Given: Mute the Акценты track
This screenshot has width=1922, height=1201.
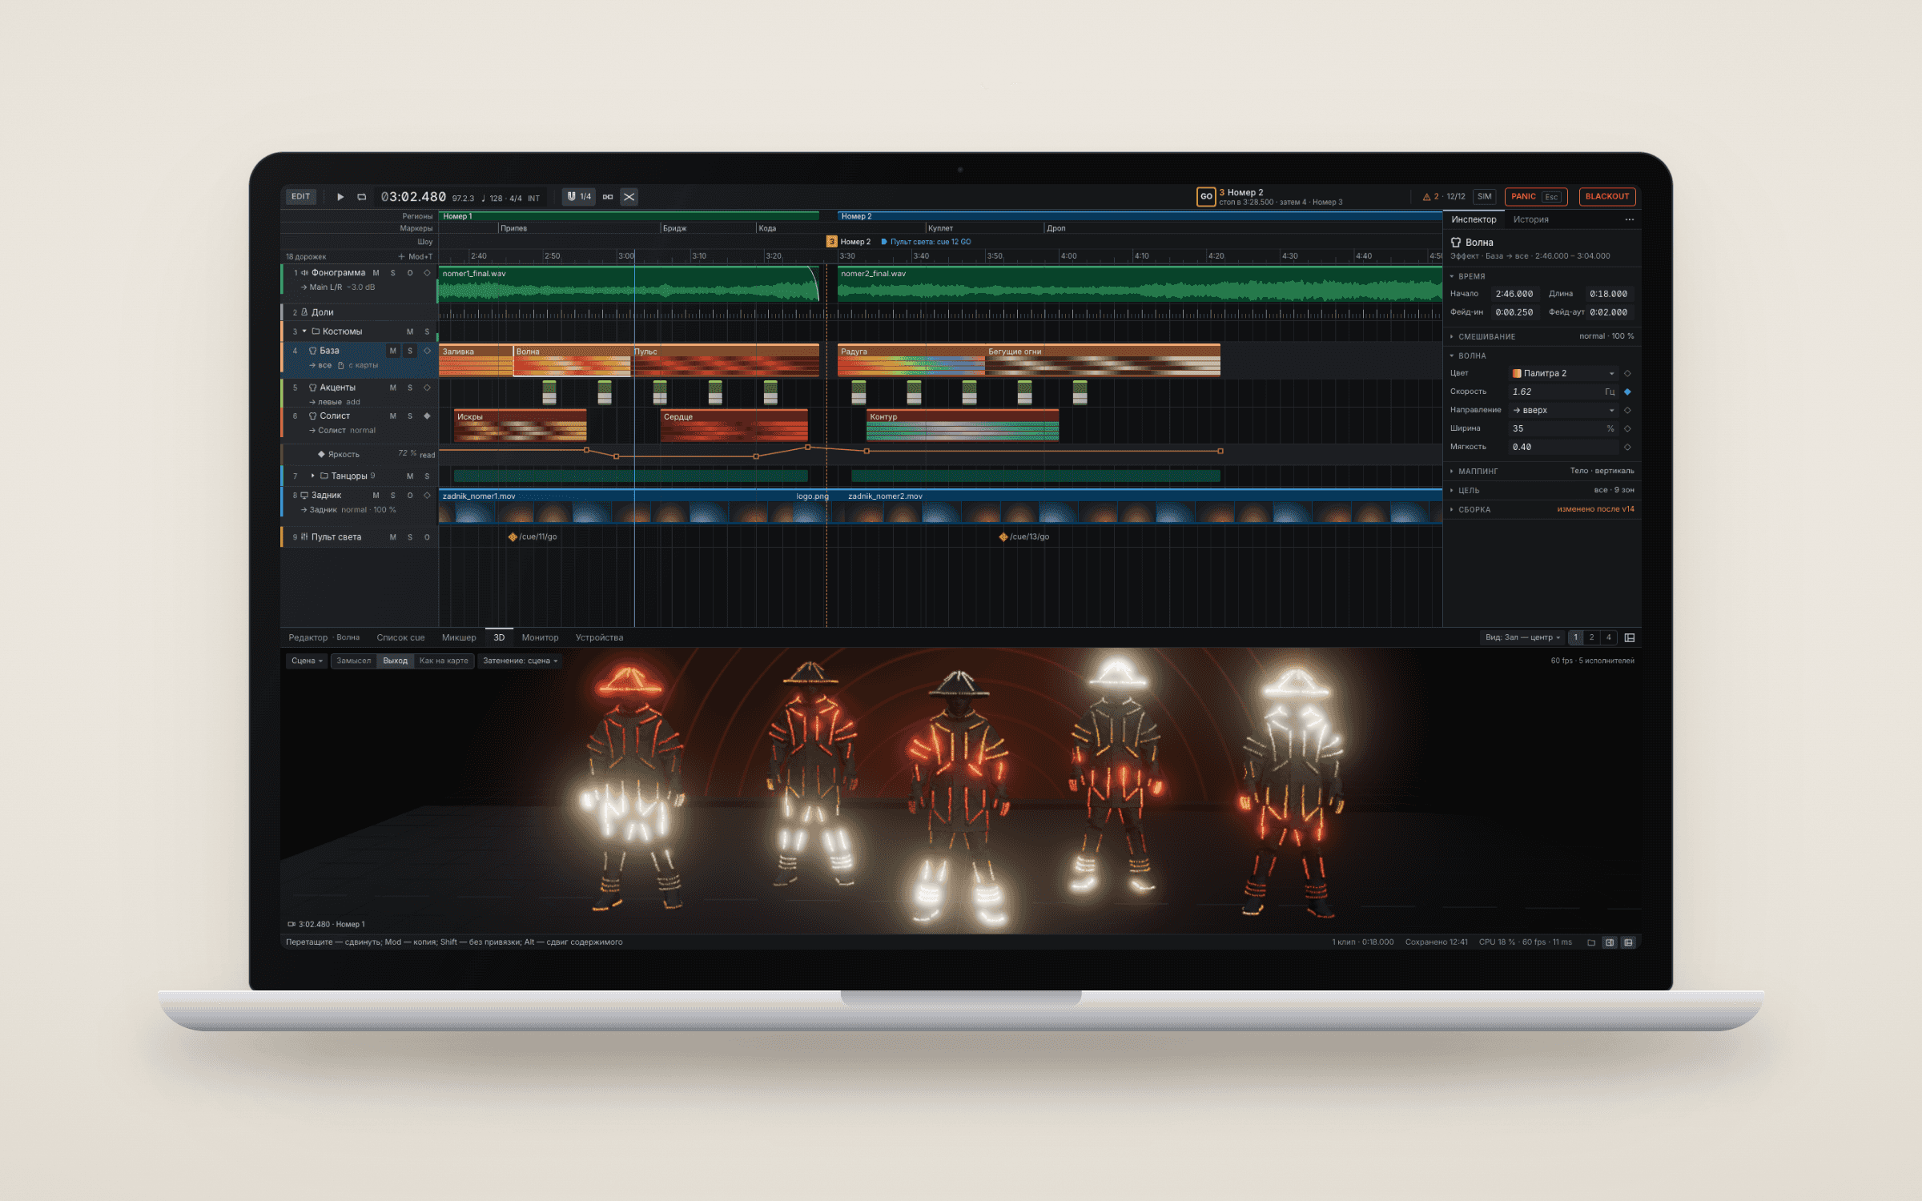Looking at the screenshot, I should tap(392, 388).
